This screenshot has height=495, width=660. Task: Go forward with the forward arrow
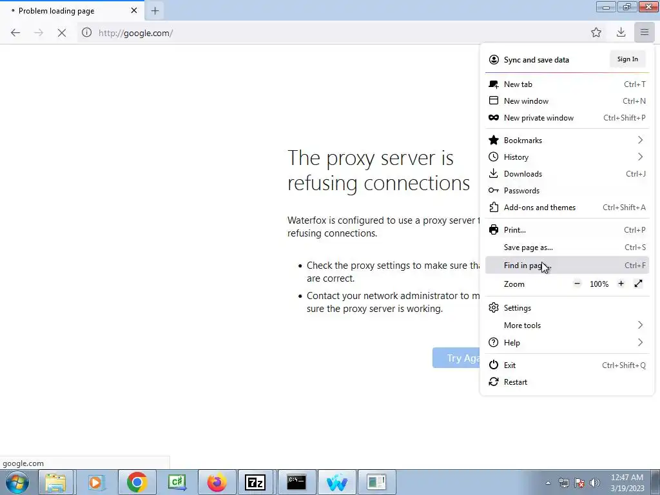coord(39,33)
